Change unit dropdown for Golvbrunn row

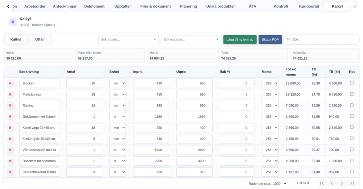(x=118, y=116)
